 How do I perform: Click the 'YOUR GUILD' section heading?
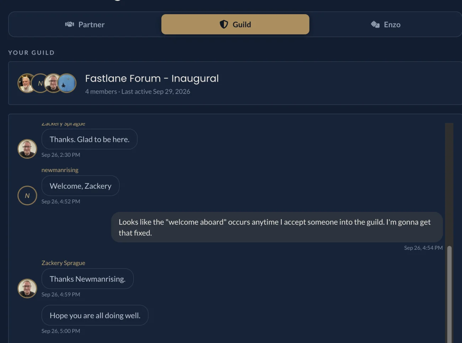coord(31,52)
